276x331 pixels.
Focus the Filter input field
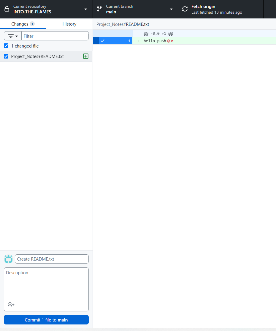click(55, 36)
